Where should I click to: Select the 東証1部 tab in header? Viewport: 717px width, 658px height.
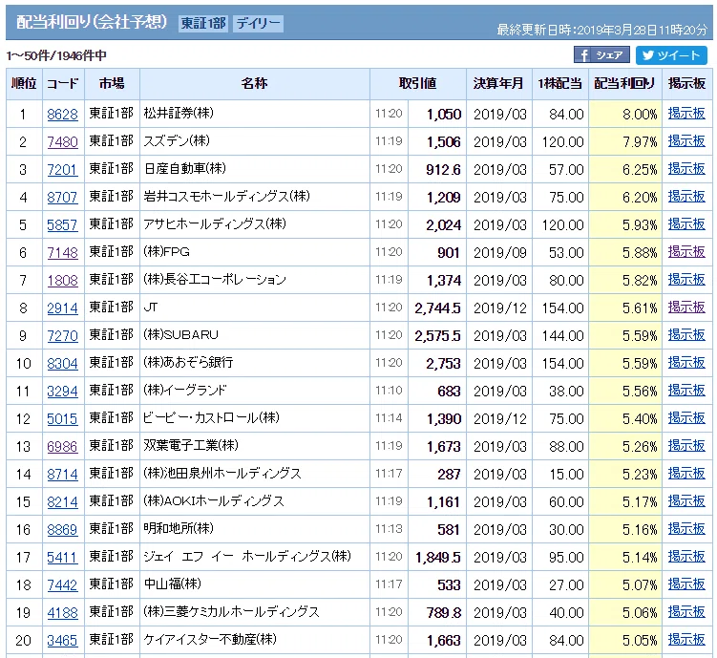tap(203, 23)
